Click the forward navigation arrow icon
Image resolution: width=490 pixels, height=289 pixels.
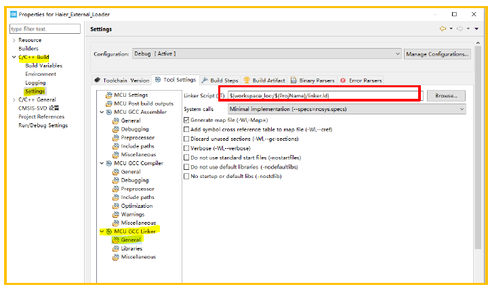pyautogui.click(x=460, y=28)
